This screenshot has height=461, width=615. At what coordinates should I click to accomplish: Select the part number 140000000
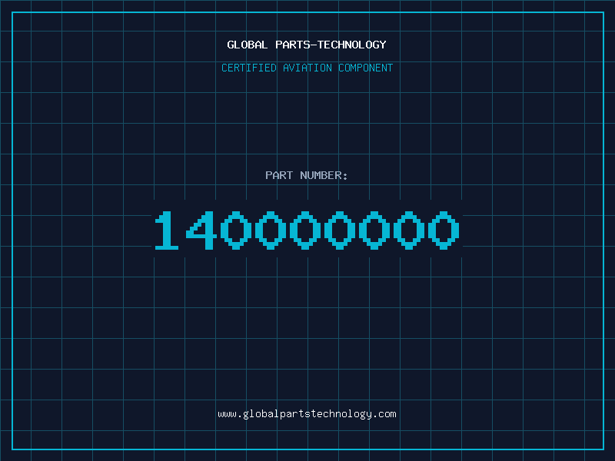tap(307, 230)
